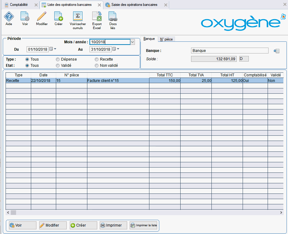Image resolution: width=288 pixels, height=234 pixels.
Task: Expand the Mois / année dropdown
Action: (132, 42)
